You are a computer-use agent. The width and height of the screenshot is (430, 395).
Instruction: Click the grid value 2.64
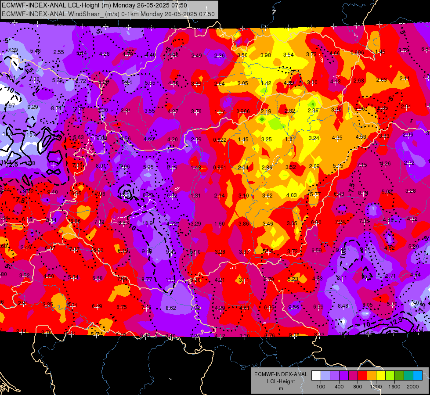tap(219, 83)
